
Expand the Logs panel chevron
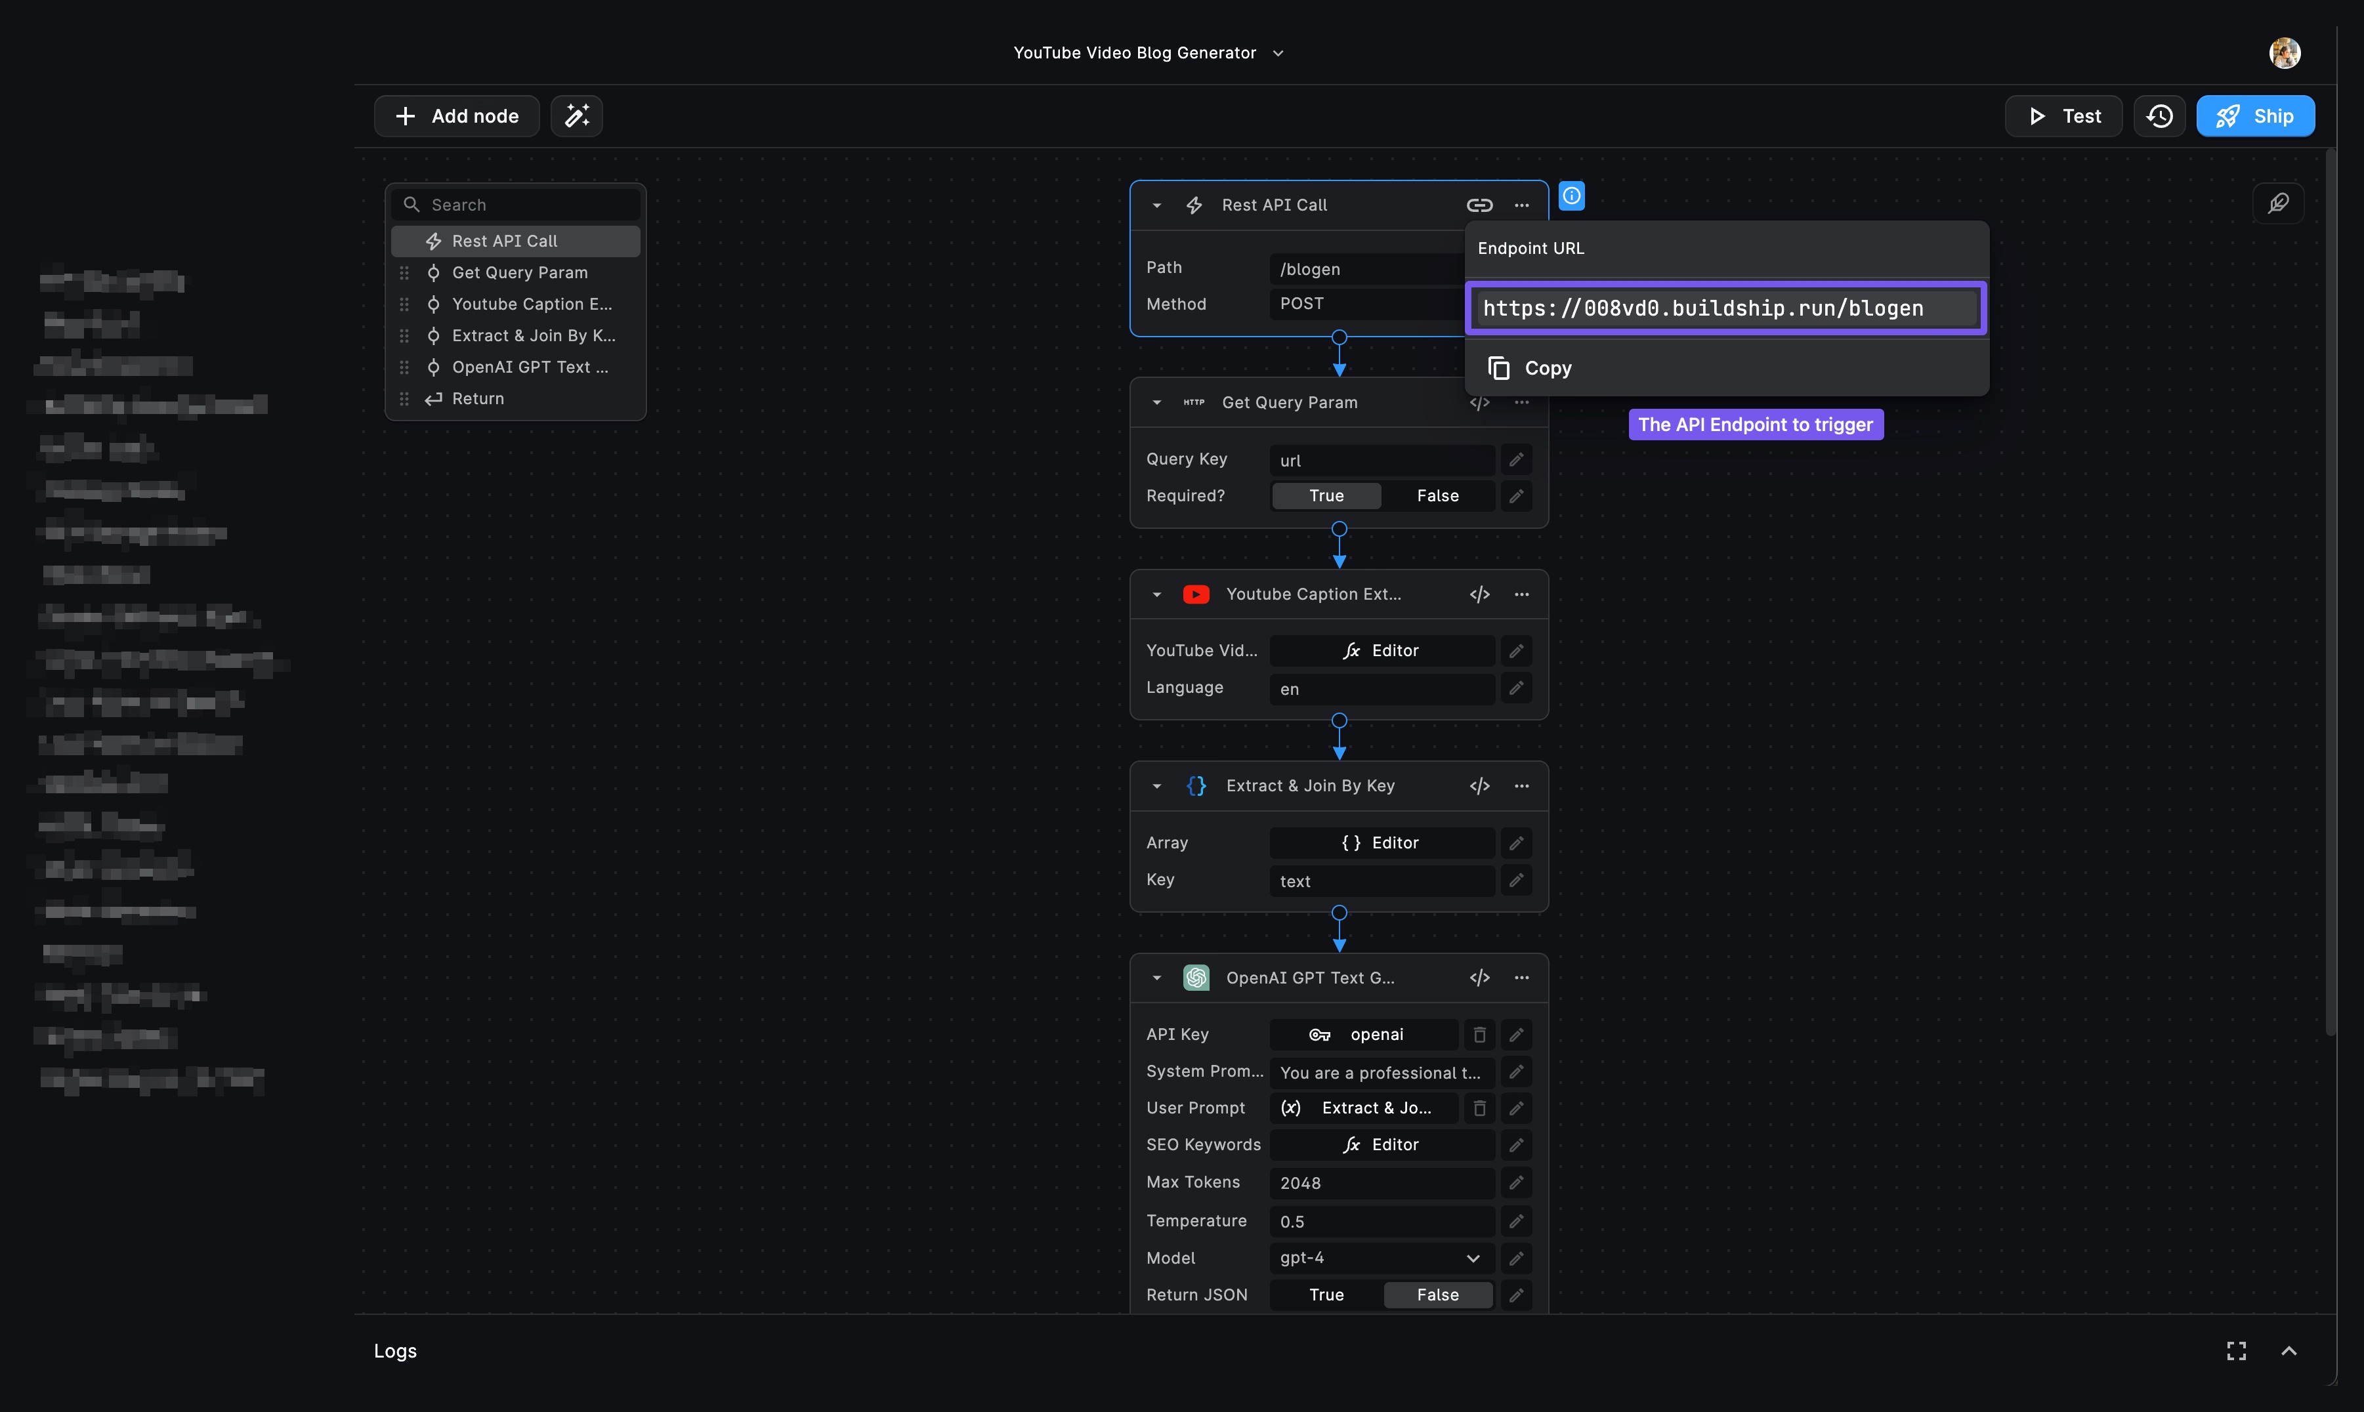point(2289,1351)
